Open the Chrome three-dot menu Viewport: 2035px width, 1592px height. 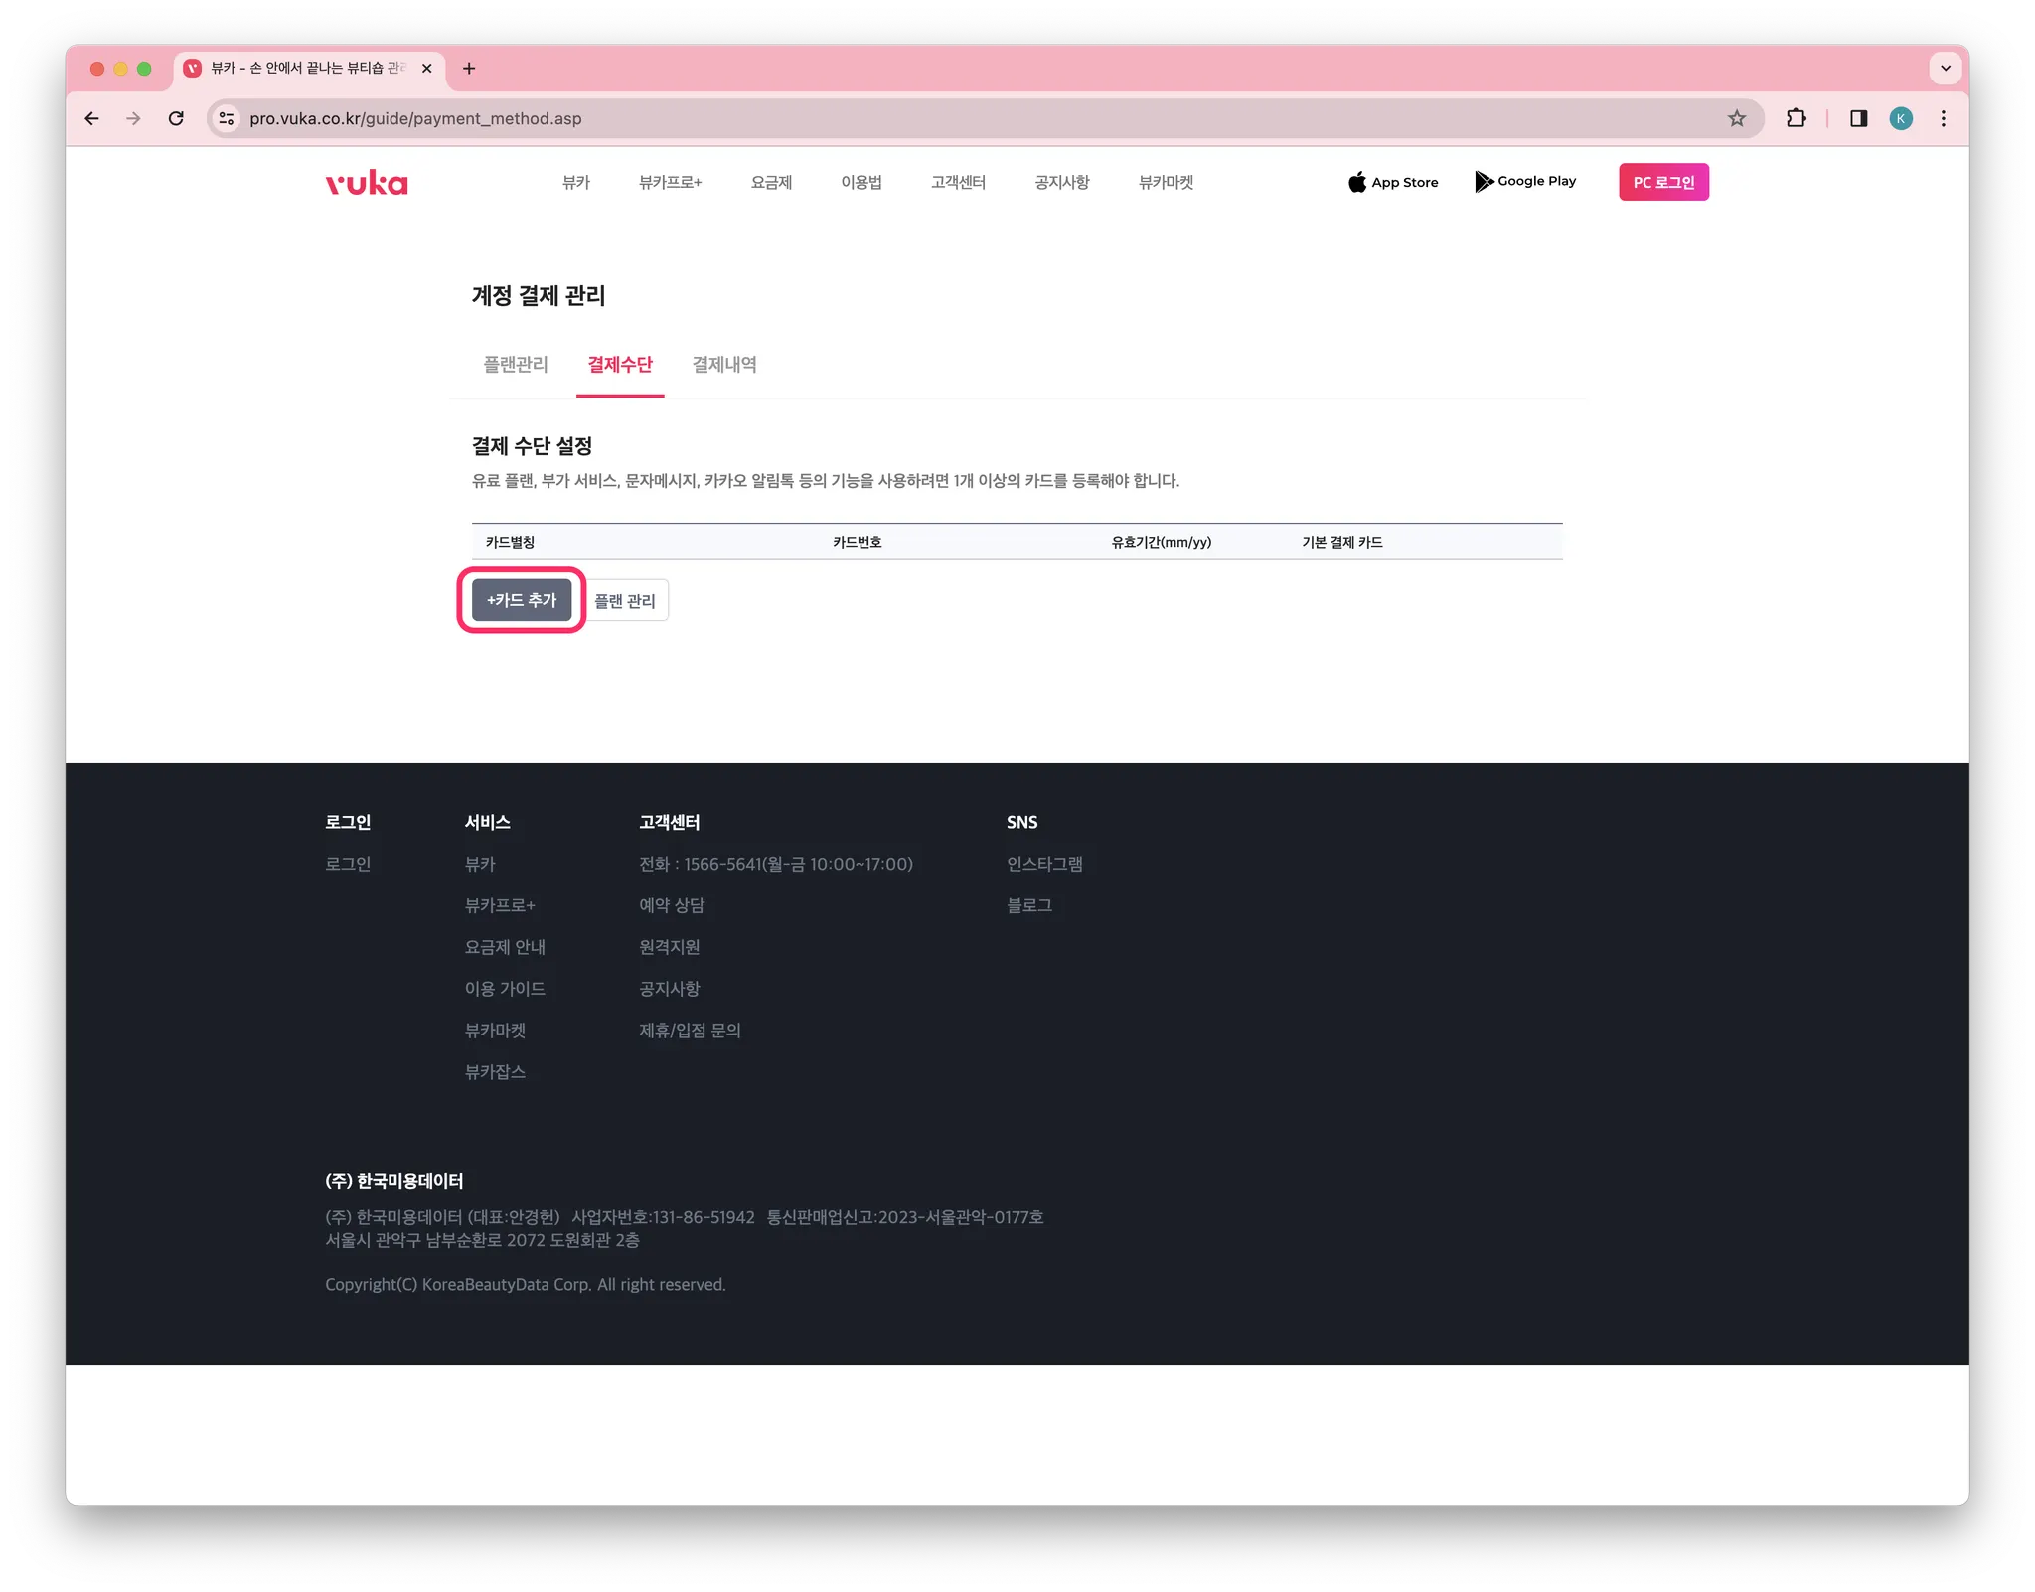pos(1943,118)
